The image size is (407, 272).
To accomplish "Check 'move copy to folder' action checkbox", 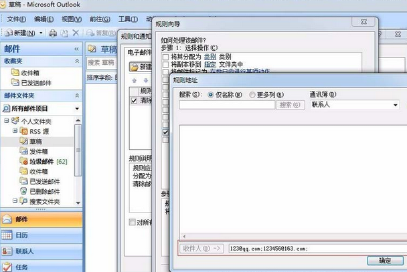I will 165,64.
